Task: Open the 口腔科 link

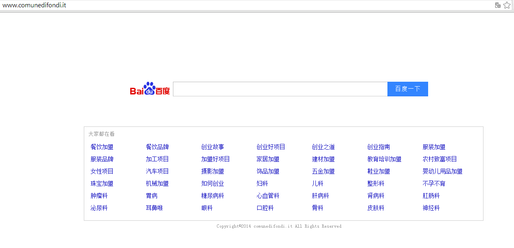Action: pyautogui.click(x=265, y=208)
